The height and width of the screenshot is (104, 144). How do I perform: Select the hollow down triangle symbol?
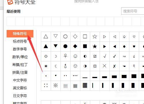(x=56, y=36)
